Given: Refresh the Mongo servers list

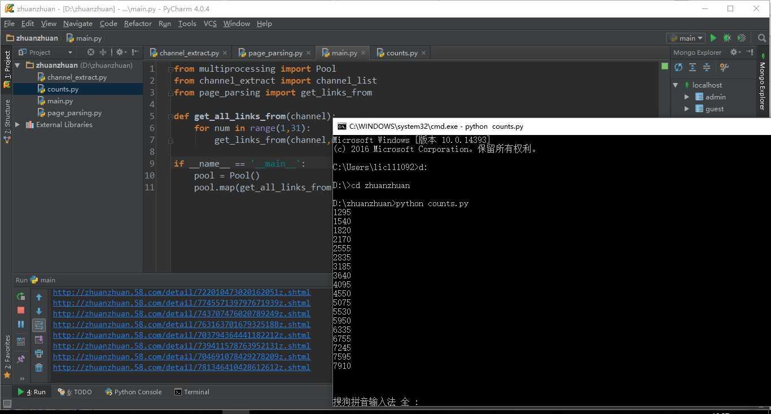Looking at the screenshot, I should [678, 67].
